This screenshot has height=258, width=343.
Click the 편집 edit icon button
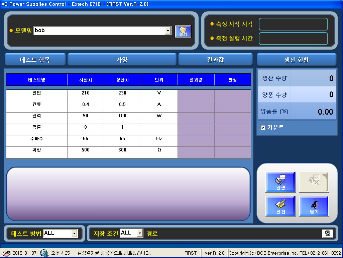click(280, 206)
